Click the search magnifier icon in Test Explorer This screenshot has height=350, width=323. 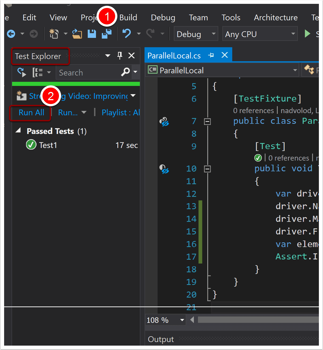coord(125,72)
